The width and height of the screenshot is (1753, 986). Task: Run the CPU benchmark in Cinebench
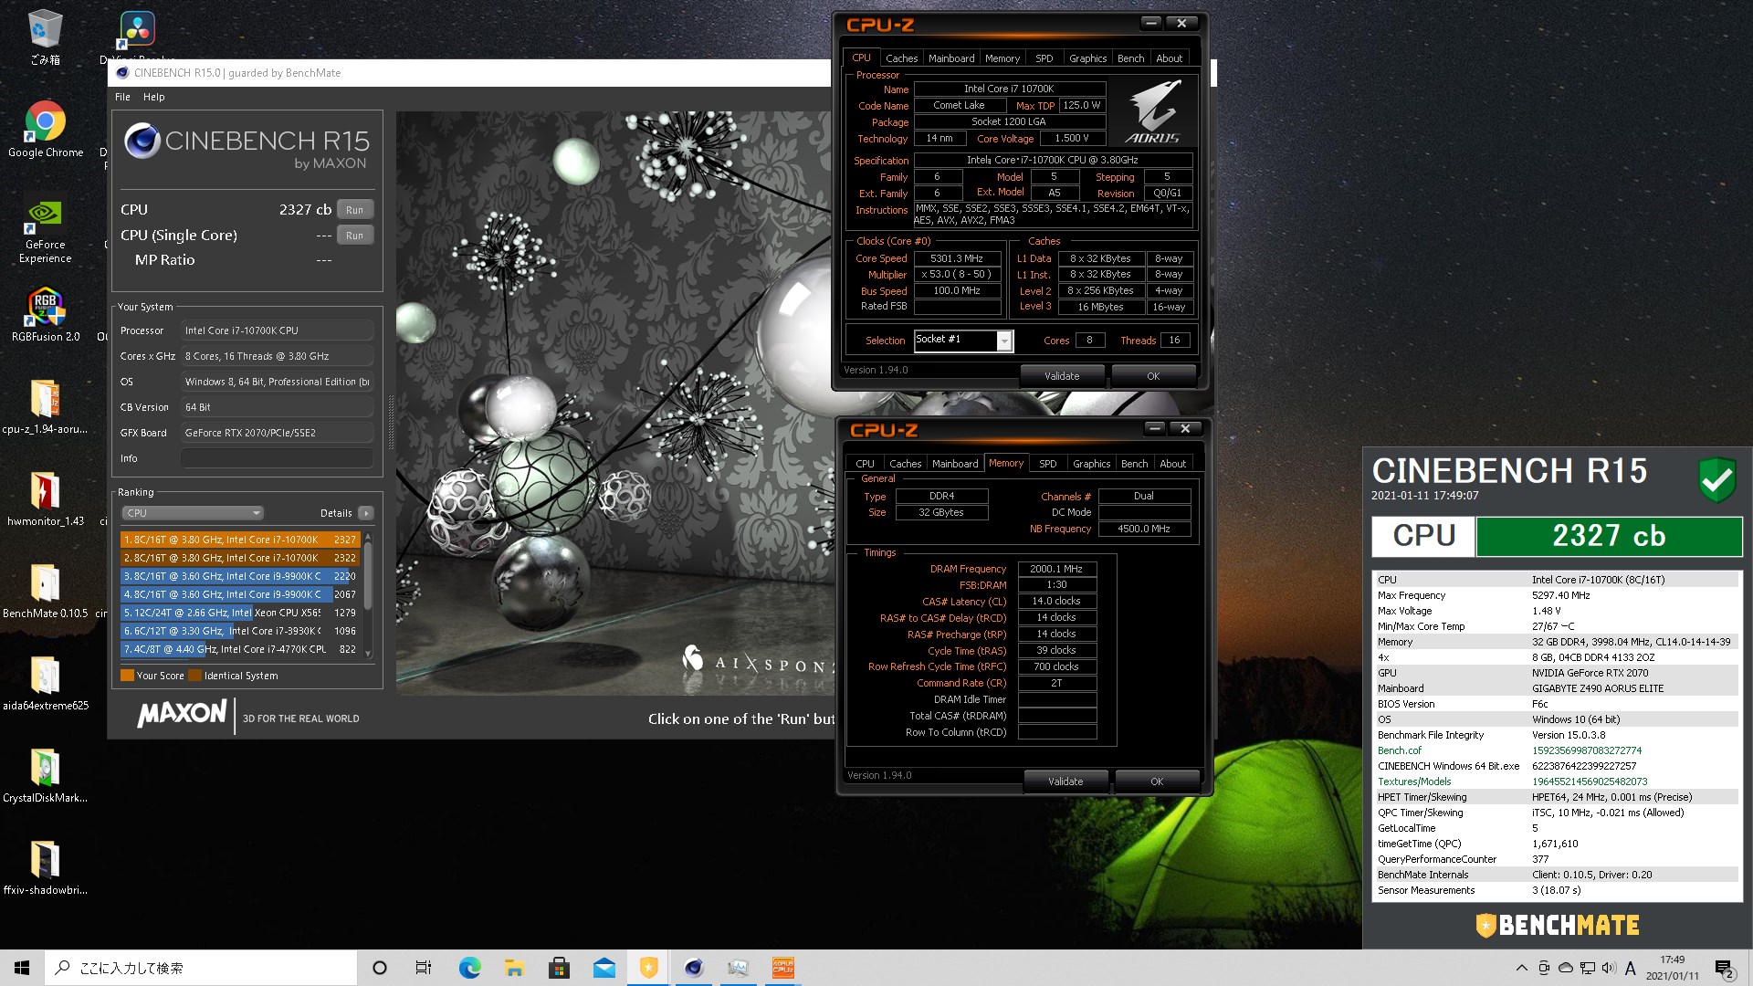coord(354,210)
